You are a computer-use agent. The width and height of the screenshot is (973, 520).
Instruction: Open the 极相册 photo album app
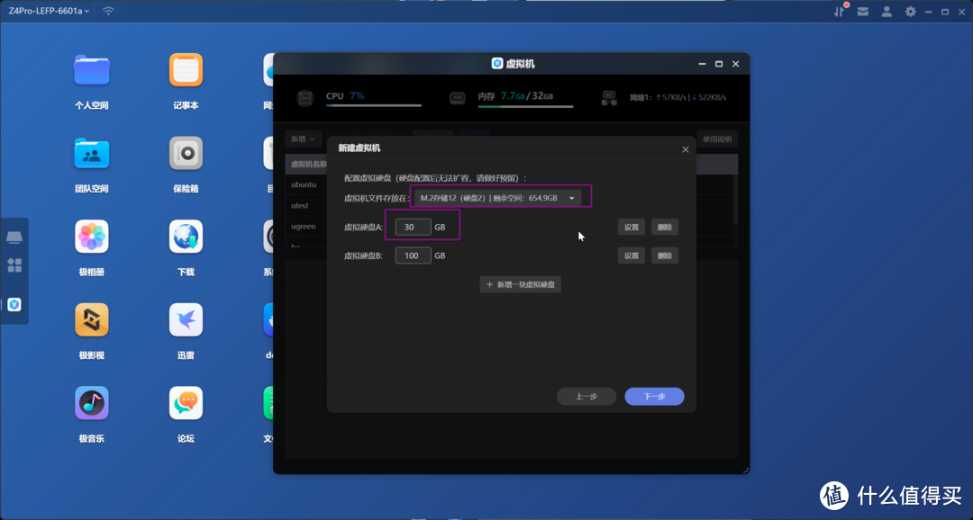(91, 238)
